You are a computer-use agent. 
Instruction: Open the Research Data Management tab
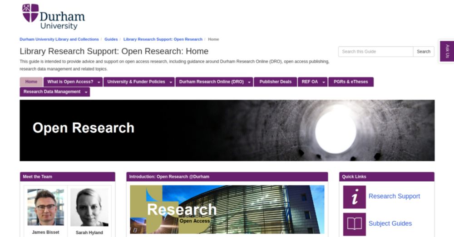(x=52, y=92)
